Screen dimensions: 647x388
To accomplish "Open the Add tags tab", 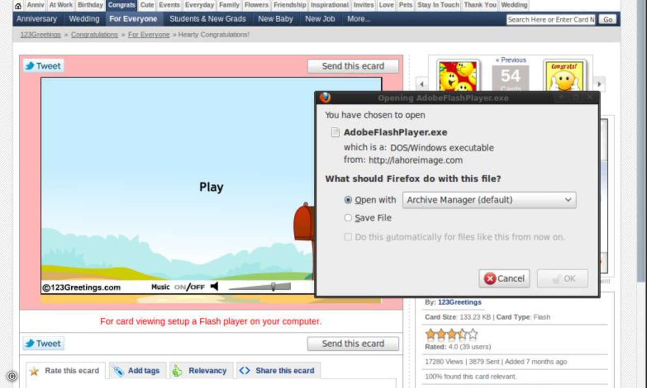I will tap(137, 371).
